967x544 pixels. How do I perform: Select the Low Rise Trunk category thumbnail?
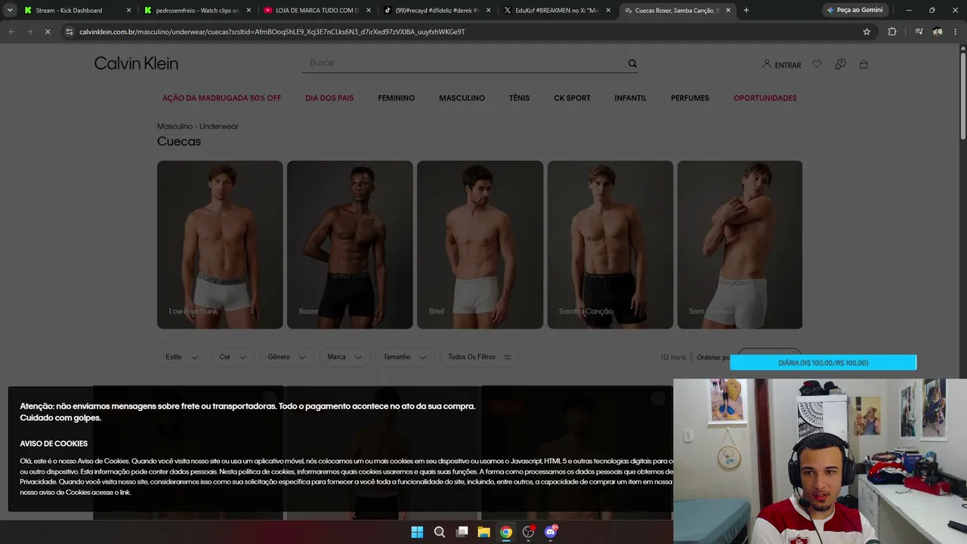pyautogui.click(x=220, y=245)
